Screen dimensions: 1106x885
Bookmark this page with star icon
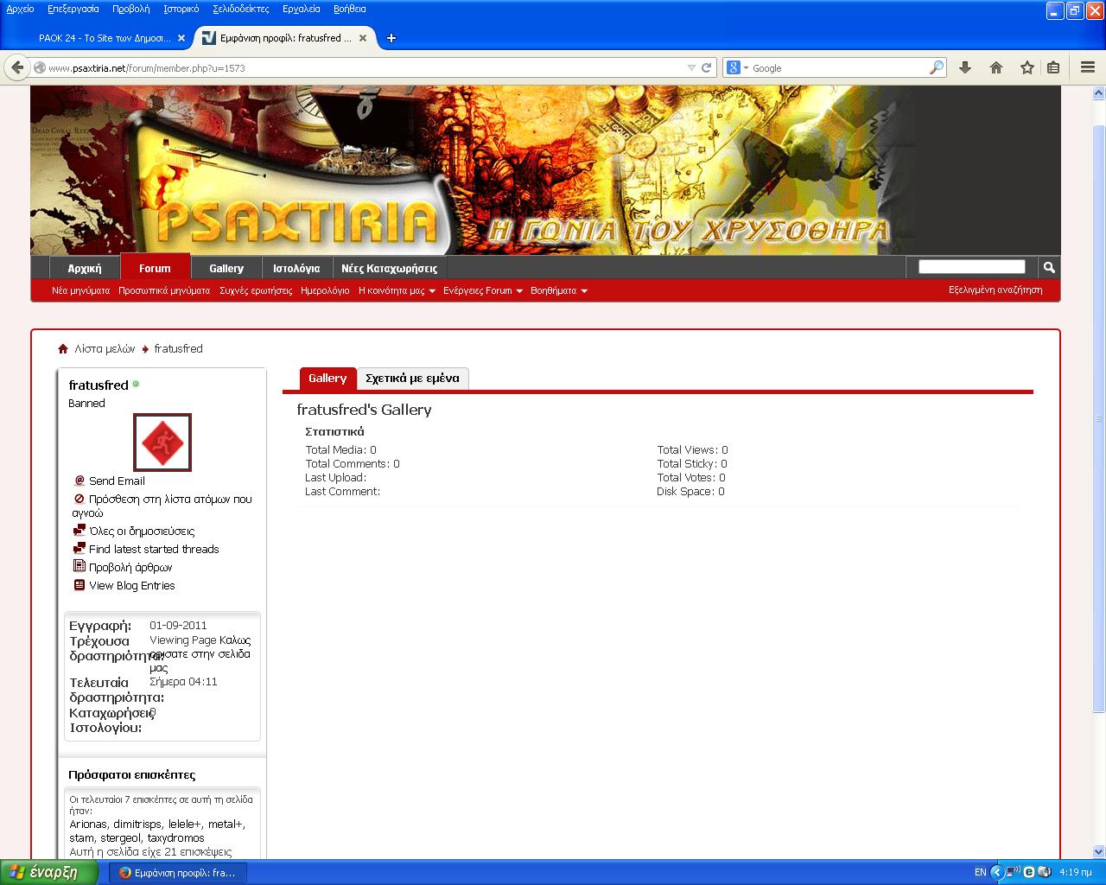click(x=1027, y=67)
